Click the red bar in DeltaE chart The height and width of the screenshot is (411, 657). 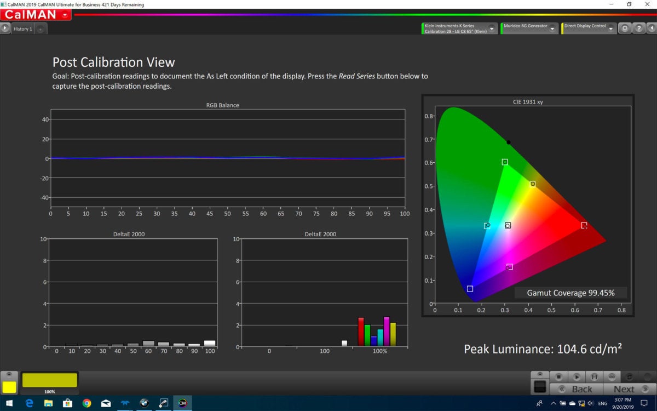[361, 332]
